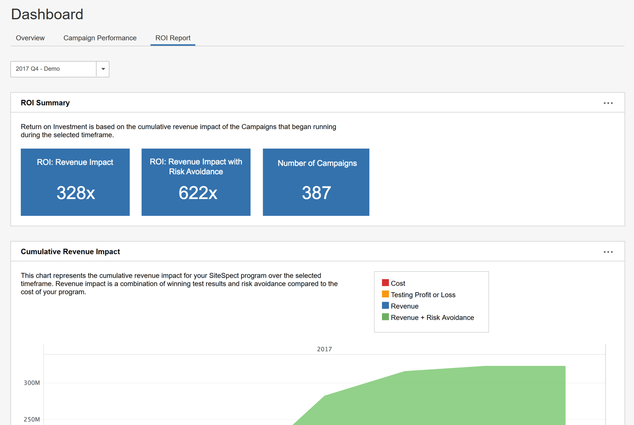Toggle the Testing Profit or Loss legend label

pos(423,295)
